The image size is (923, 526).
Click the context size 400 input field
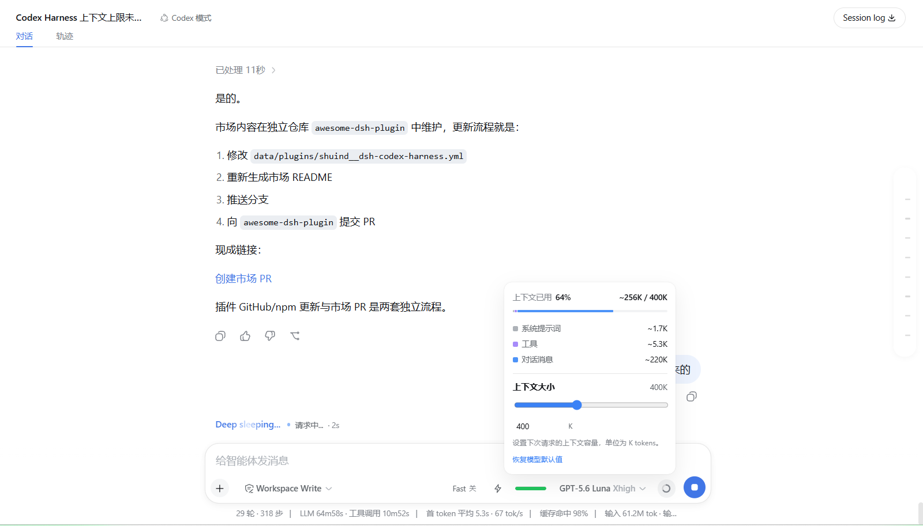[x=538, y=426]
